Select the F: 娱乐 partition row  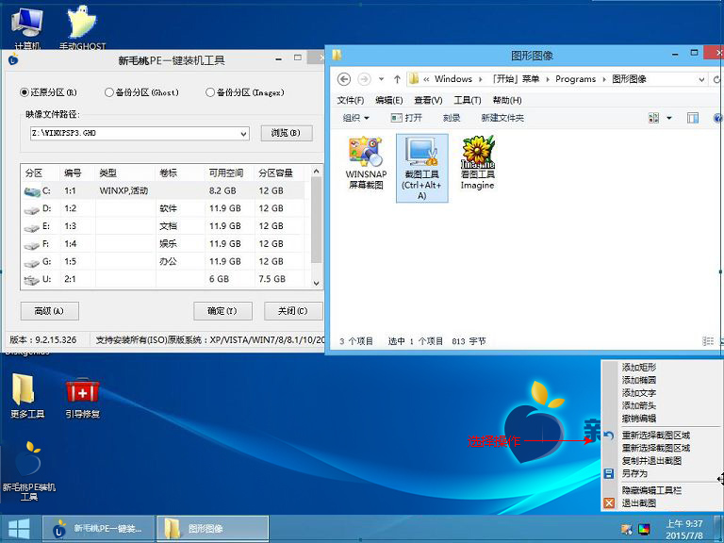point(164,244)
